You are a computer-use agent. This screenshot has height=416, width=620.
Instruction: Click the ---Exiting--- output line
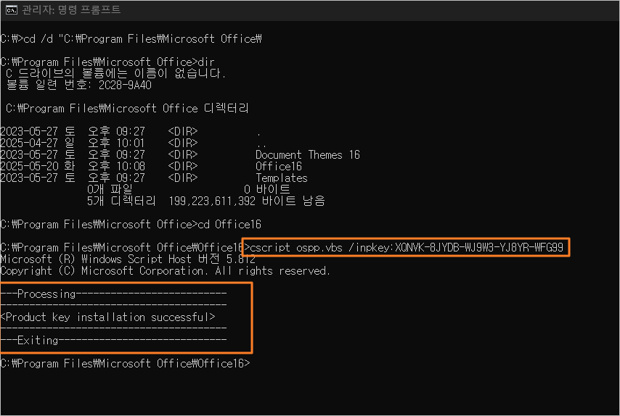[x=113, y=340]
